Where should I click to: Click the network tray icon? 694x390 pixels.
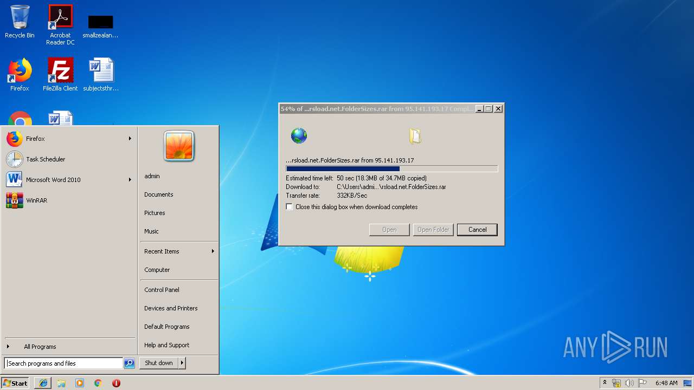pyautogui.click(x=616, y=383)
